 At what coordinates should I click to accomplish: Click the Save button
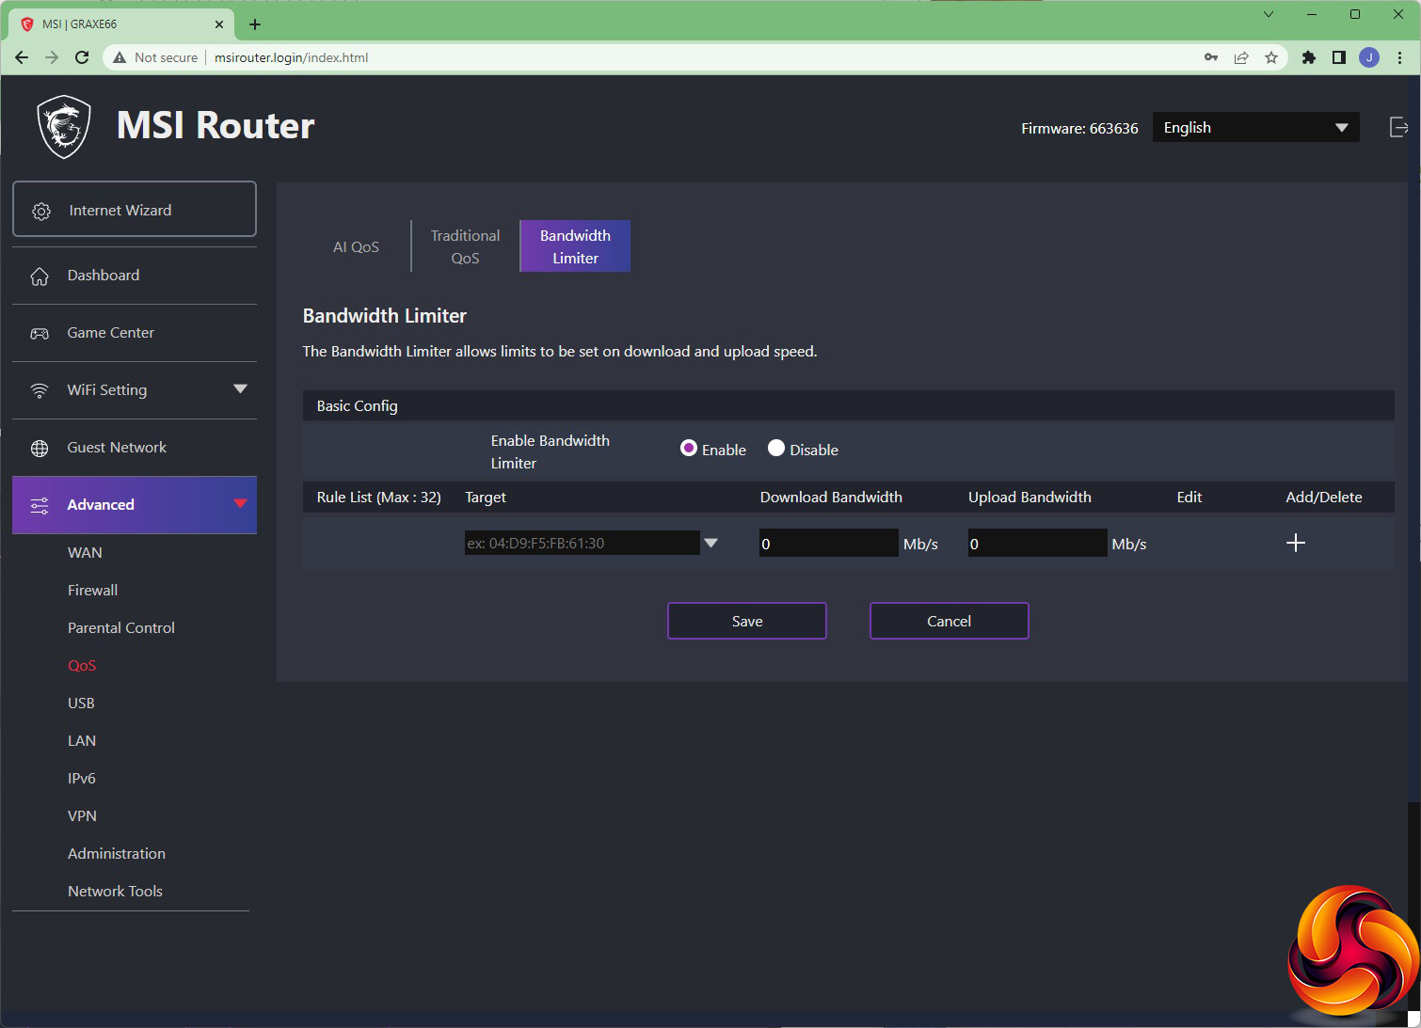(747, 621)
